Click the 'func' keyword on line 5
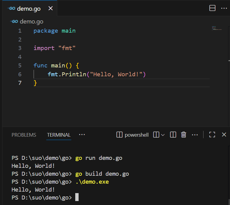230x205 pixels. point(41,65)
